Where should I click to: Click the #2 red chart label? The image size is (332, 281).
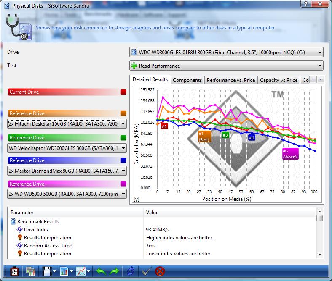click(164, 127)
